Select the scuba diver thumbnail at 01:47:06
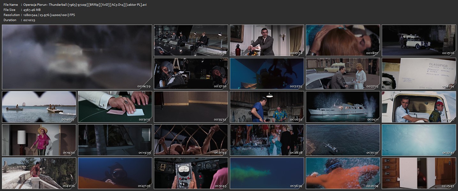The height and width of the screenshot is (191, 458). tap(115, 173)
